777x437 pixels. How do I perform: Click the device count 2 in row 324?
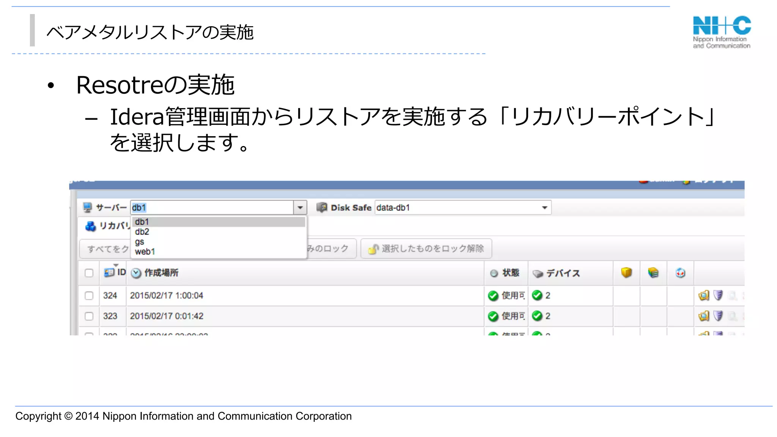[x=548, y=296]
